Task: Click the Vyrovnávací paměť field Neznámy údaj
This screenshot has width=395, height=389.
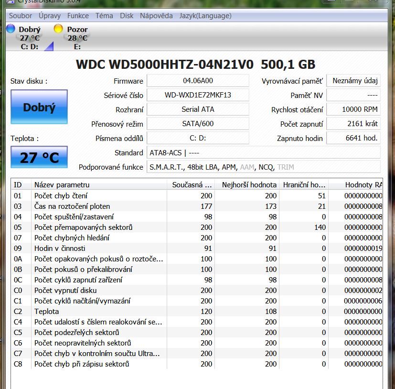Action: point(353,81)
